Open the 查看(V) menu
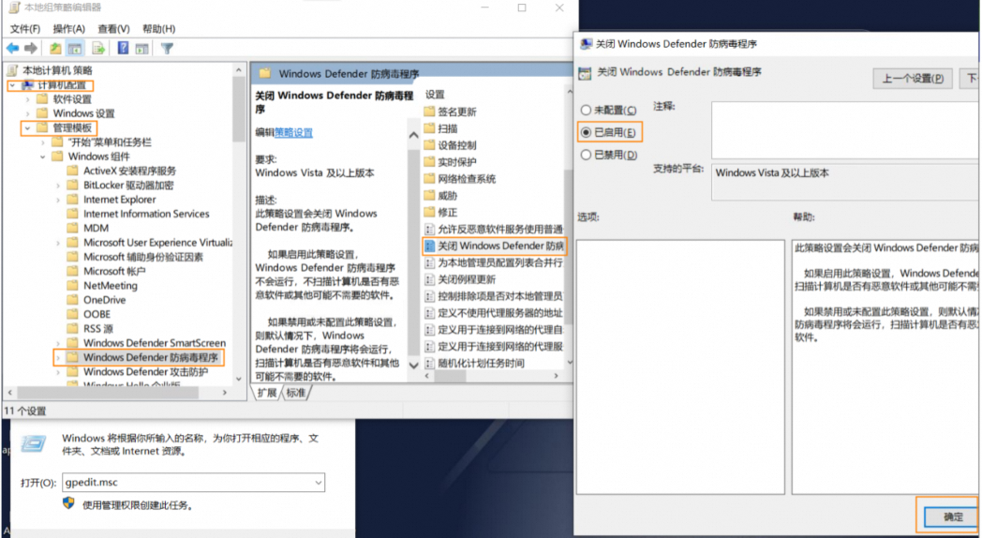This screenshot has width=982, height=538. tap(113, 29)
